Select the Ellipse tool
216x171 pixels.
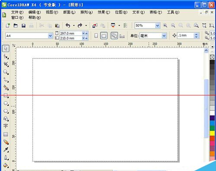point(6,103)
